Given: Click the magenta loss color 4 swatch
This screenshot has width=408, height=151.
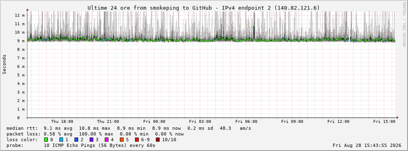Looking at the screenshot, I should click(107, 140).
